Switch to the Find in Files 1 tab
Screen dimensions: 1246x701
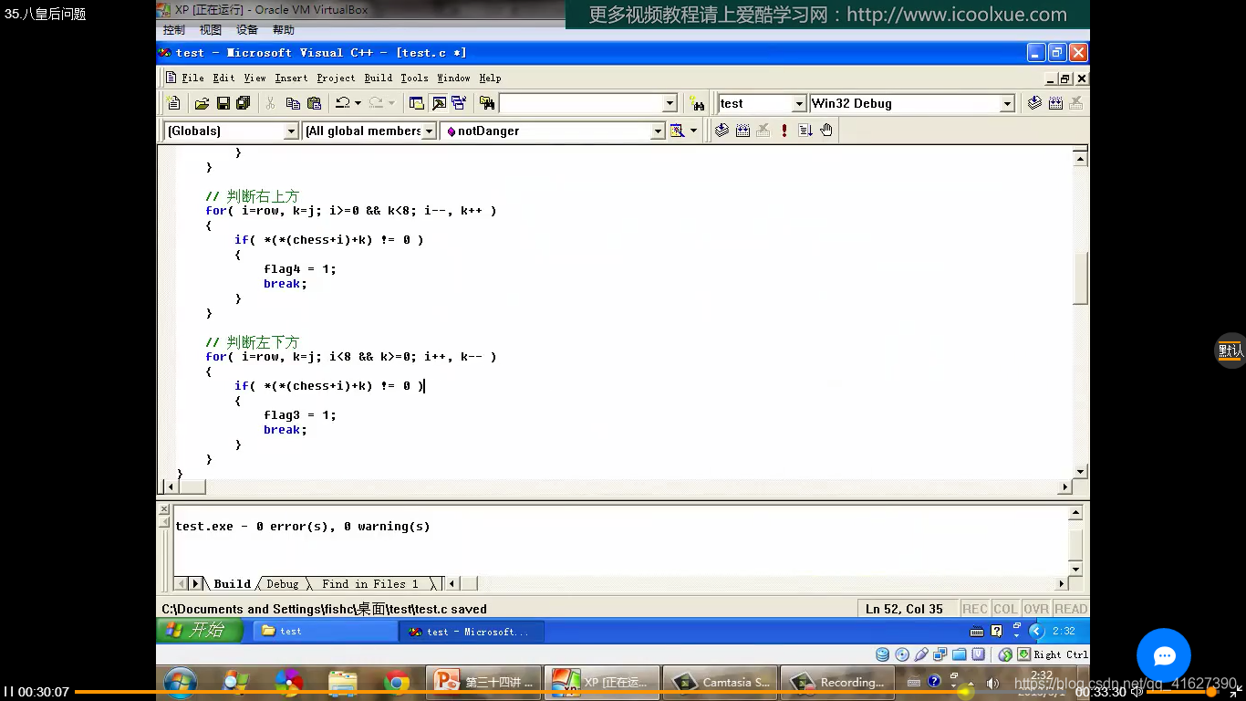click(369, 583)
